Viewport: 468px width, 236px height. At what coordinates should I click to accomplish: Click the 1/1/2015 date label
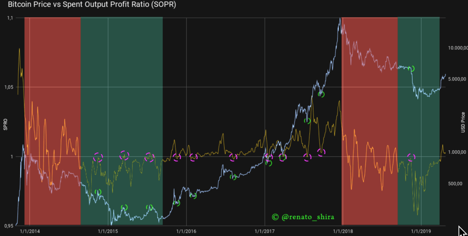[x=108, y=231]
